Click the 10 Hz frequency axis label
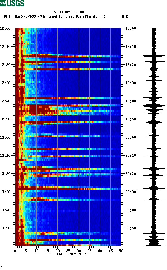 [36, 251]
